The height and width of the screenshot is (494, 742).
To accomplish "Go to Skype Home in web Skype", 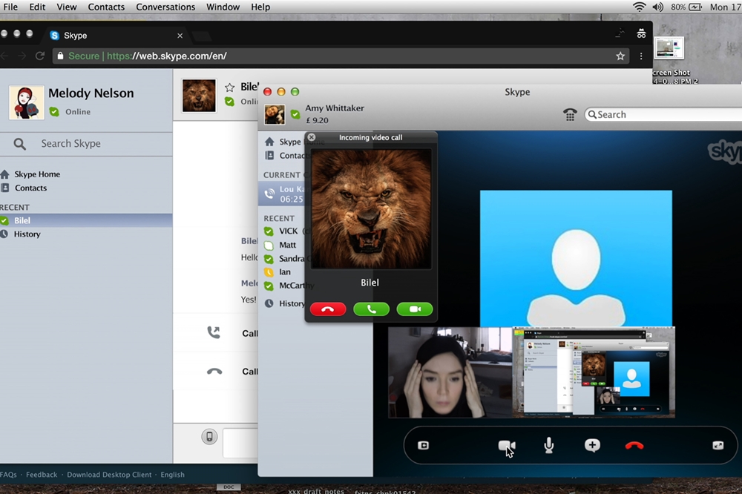I will (31, 174).
